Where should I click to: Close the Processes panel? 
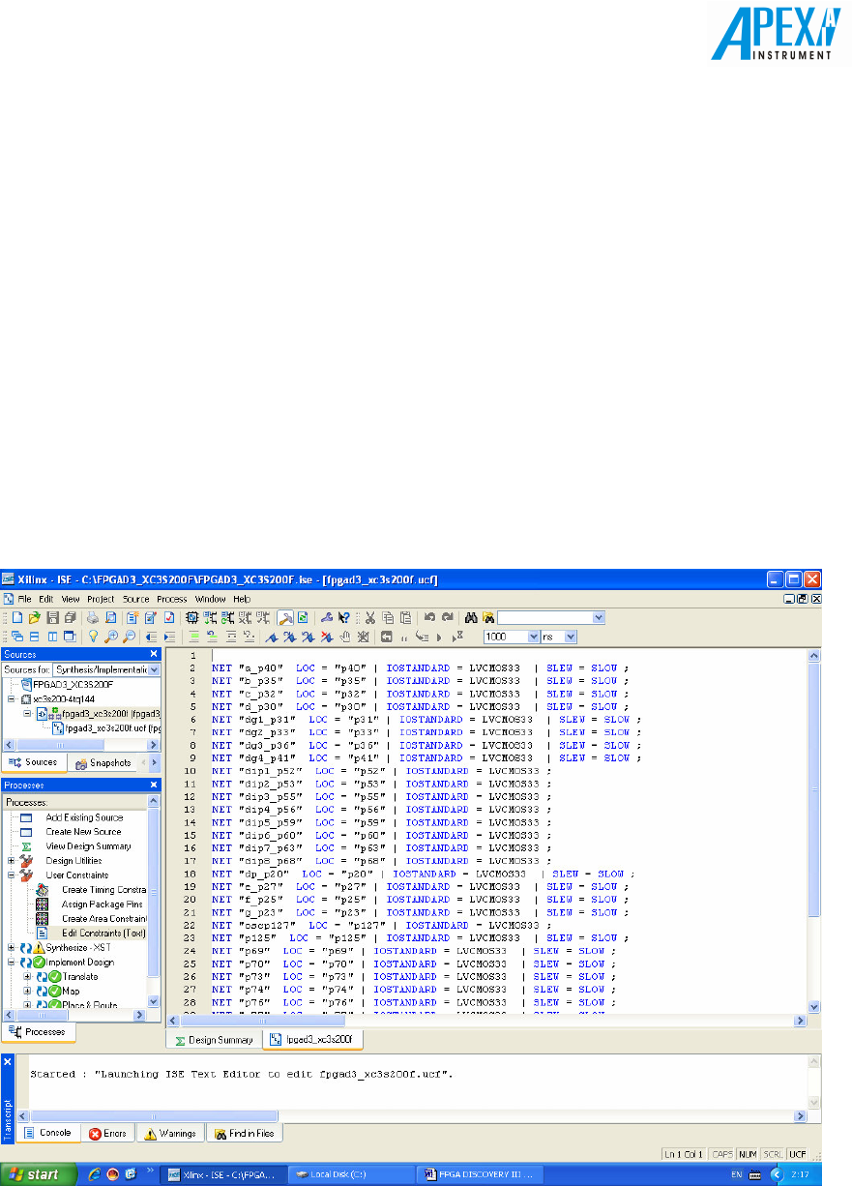coord(154,785)
